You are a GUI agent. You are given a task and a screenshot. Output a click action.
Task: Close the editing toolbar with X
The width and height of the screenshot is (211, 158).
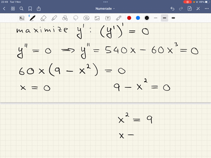point(198,9)
